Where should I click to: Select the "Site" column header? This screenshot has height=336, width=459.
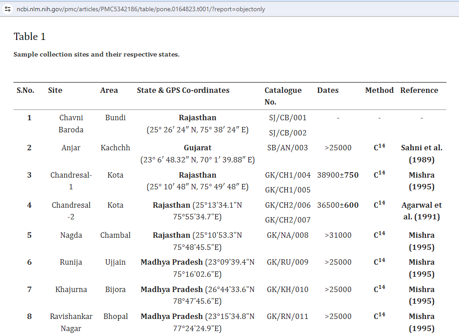(55, 90)
